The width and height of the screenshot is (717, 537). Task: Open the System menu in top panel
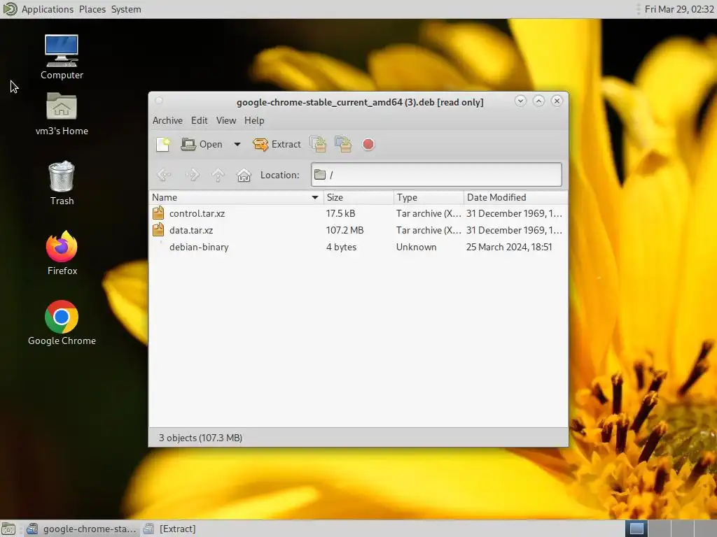click(126, 9)
